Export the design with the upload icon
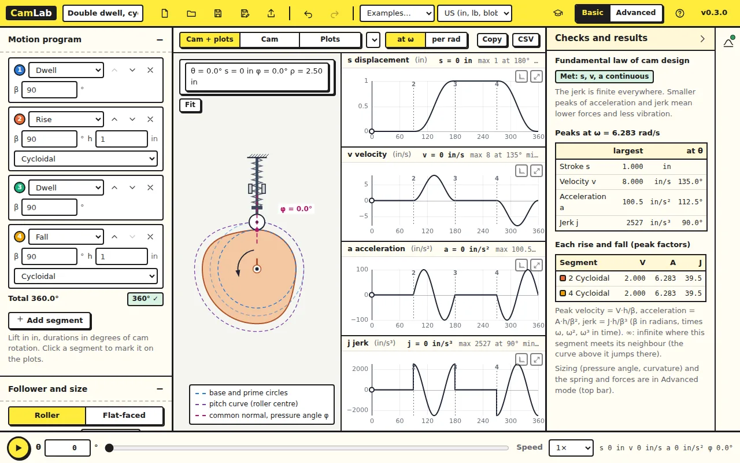The height and width of the screenshot is (463, 740). pyautogui.click(x=271, y=13)
